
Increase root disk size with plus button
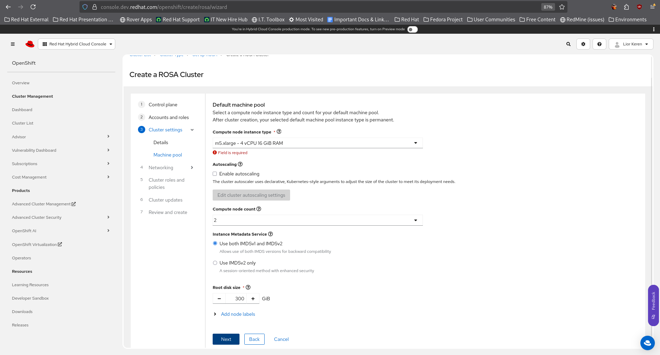pos(253,299)
